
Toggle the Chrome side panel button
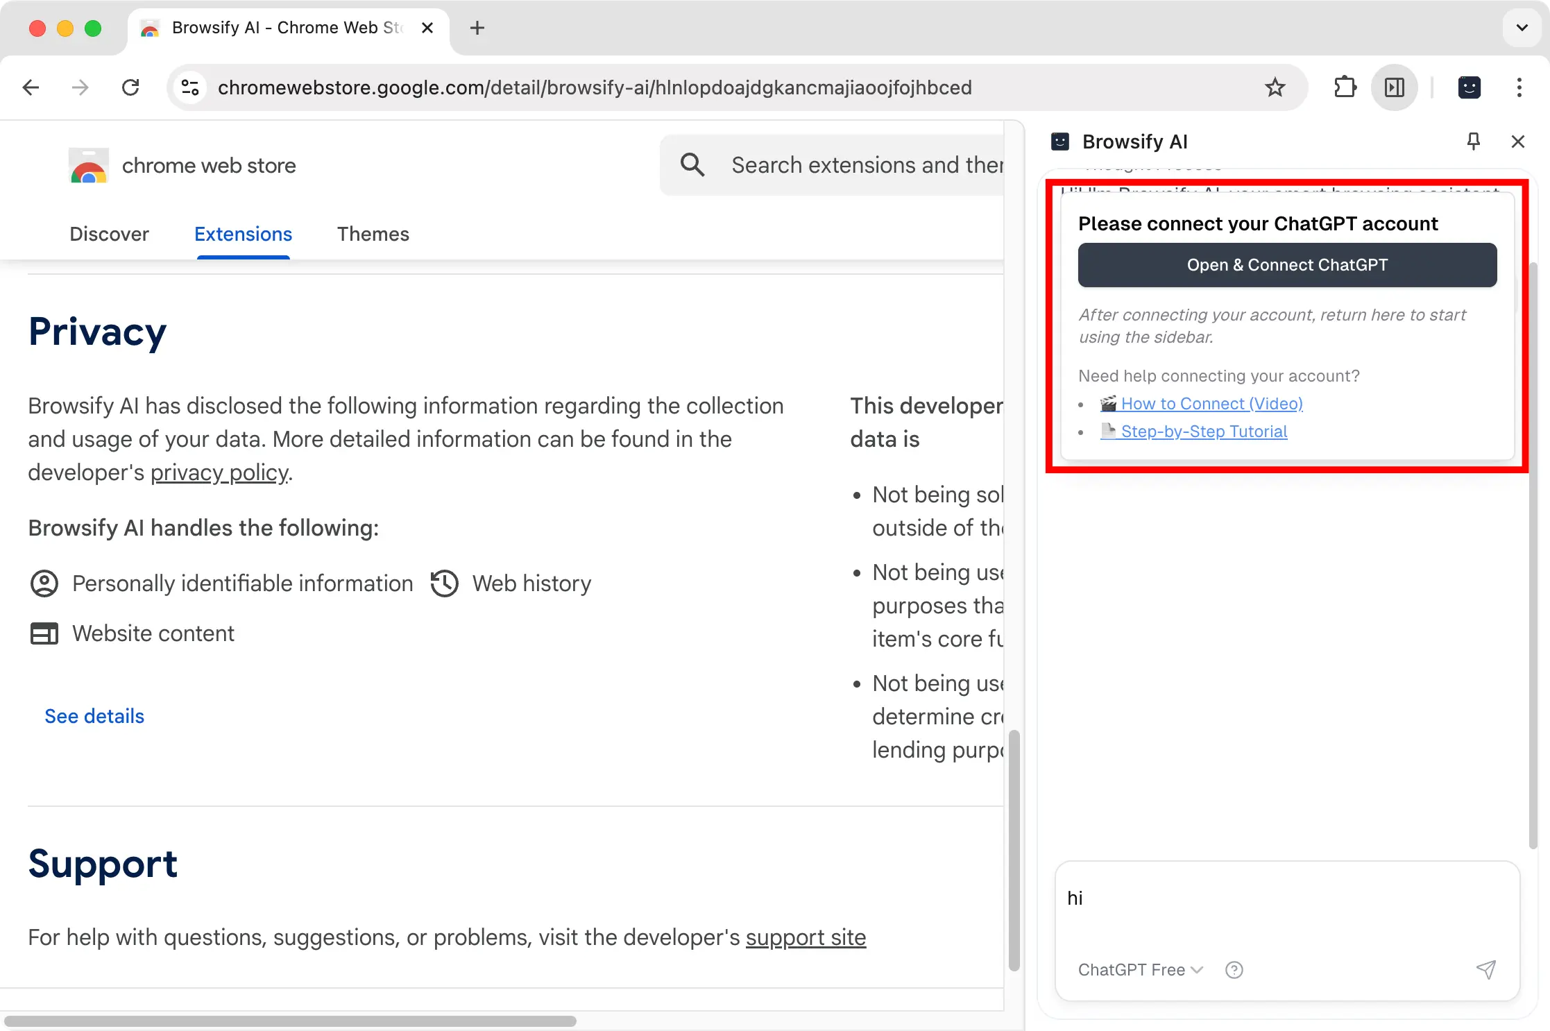click(x=1395, y=87)
